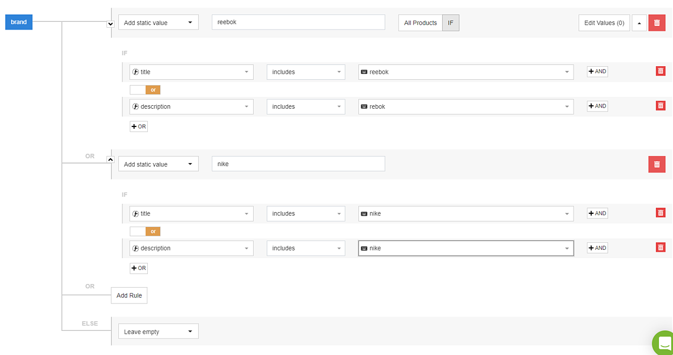The width and height of the screenshot is (673, 355).
Task: Collapse the nike rule chevron
Action: click(x=111, y=159)
